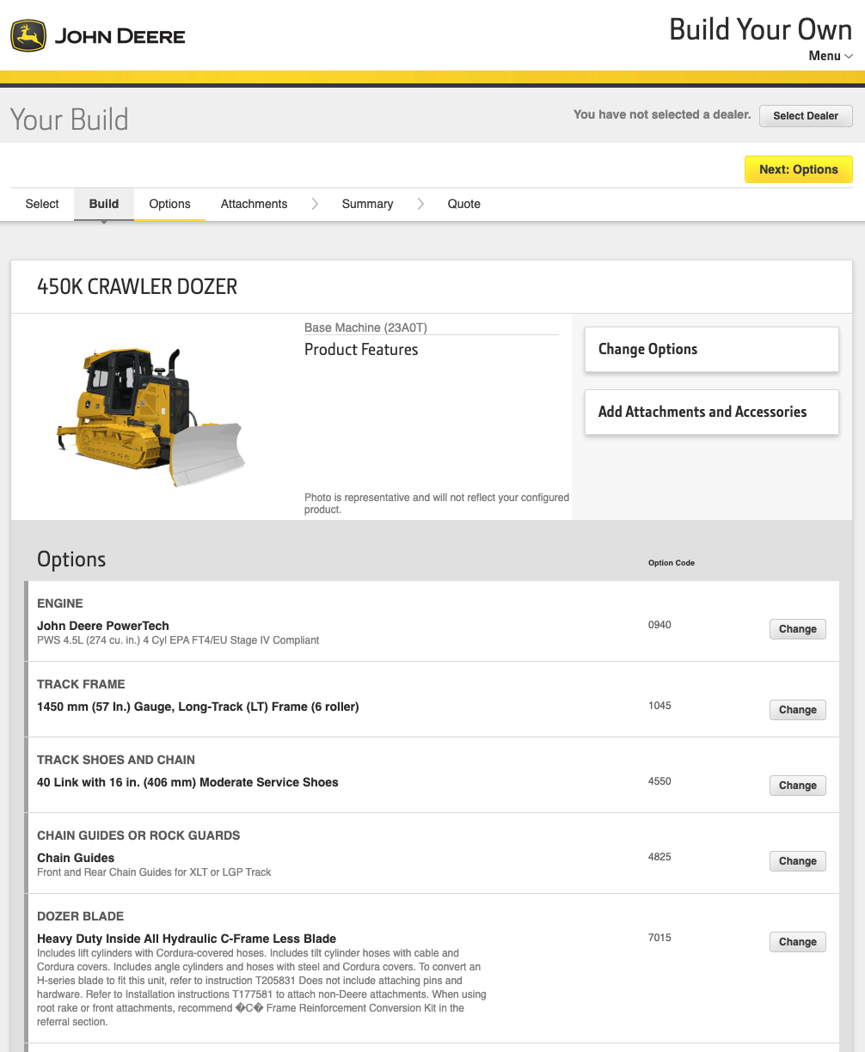The image size is (865, 1052).
Task: Change the Dozer Blade option
Action: click(797, 942)
